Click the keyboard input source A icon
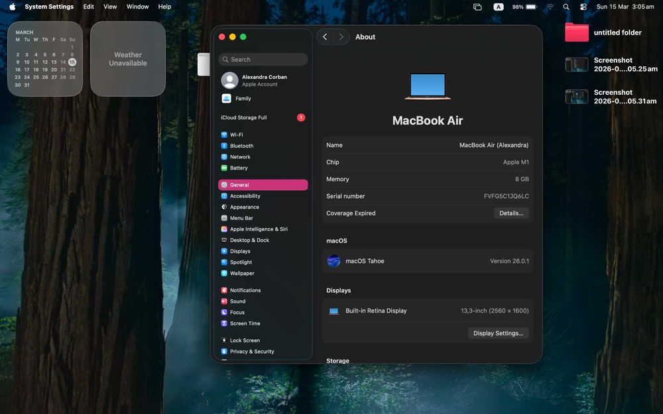The height and width of the screenshot is (414, 663). (x=499, y=7)
